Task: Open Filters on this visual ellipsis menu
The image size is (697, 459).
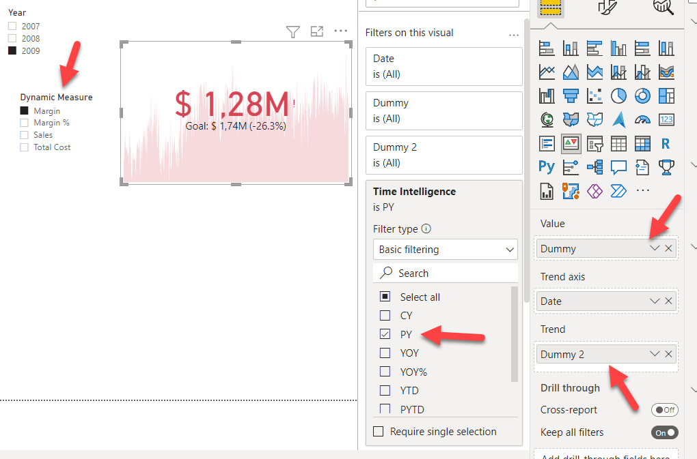Action: pos(513,34)
